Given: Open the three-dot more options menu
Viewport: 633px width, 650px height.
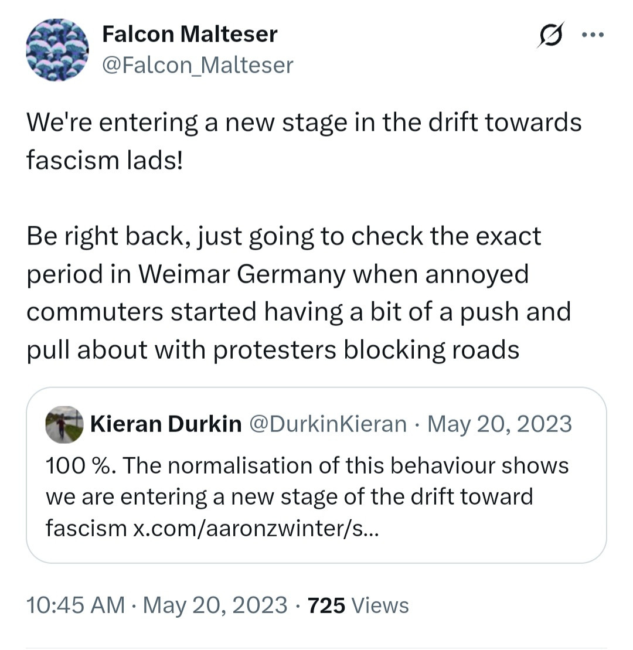Looking at the screenshot, I should coord(593,34).
